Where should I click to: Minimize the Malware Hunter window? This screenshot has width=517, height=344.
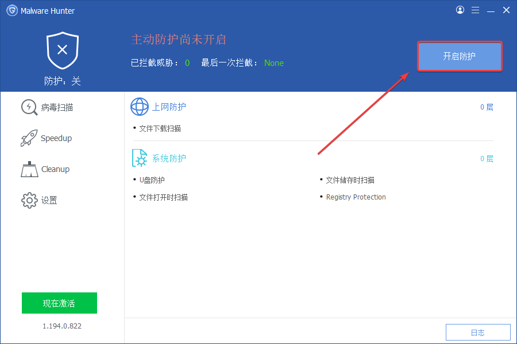[x=491, y=11]
